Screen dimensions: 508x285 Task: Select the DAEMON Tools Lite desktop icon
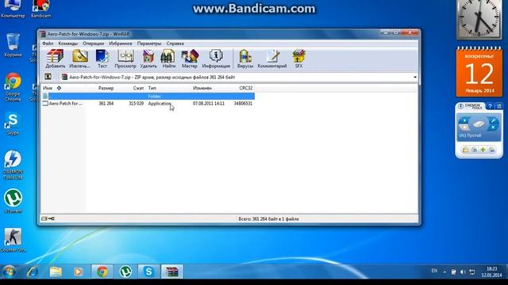tap(13, 165)
